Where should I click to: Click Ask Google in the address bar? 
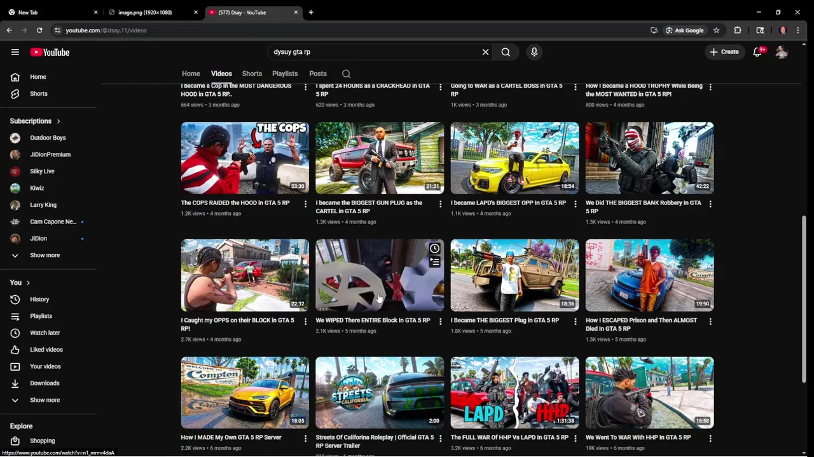tap(684, 30)
